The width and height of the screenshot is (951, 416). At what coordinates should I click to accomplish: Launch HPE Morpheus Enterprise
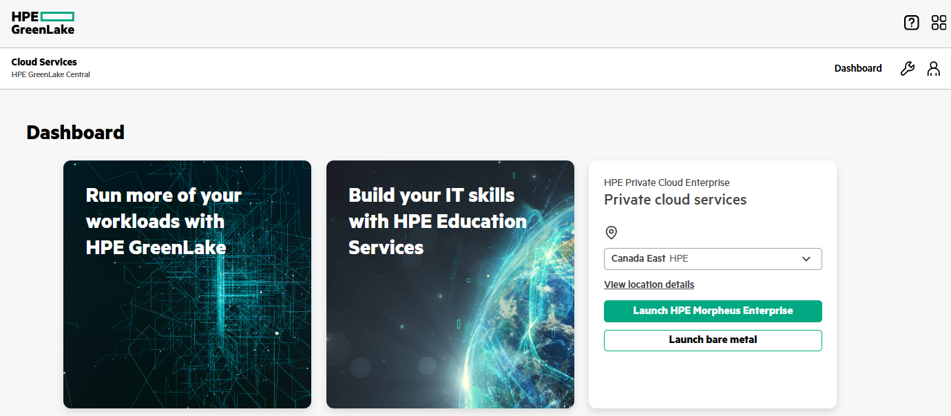[713, 311]
